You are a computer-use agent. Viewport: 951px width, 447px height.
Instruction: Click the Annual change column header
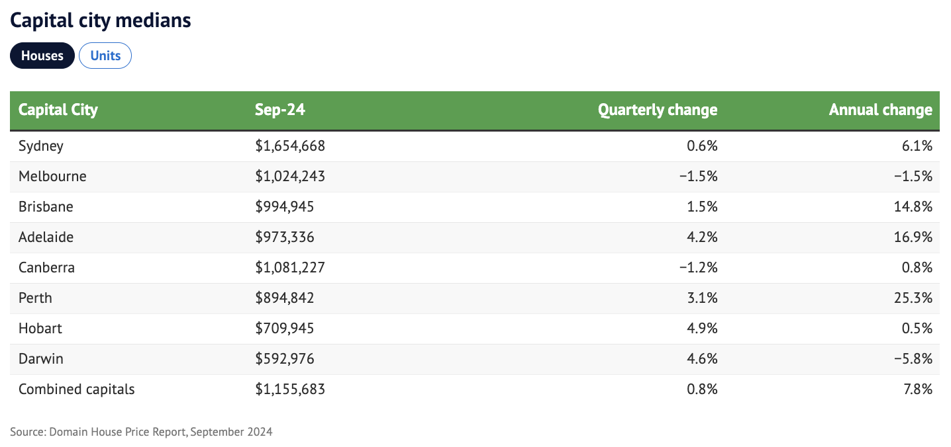pos(880,110)
